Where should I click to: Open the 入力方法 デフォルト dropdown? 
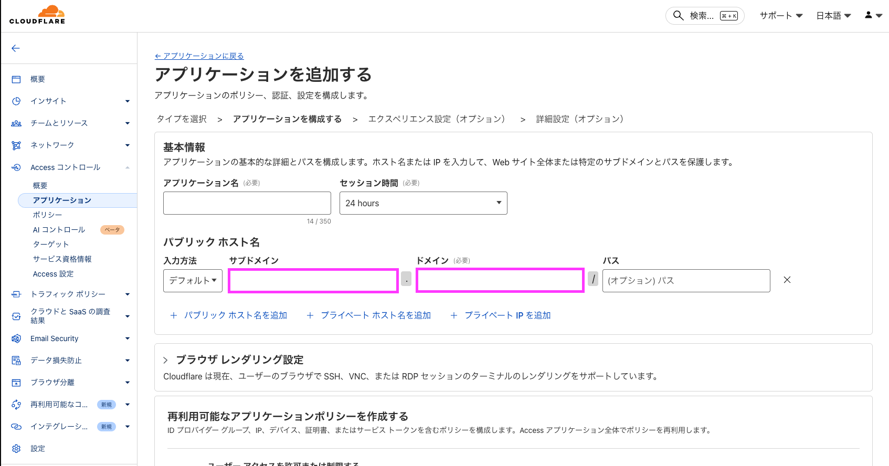[193, 281]
